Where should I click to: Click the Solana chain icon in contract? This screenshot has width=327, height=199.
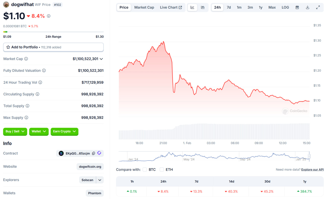(61, 153)
